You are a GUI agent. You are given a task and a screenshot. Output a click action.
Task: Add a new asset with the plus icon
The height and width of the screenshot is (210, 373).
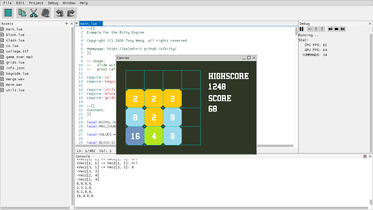[66, 24]
